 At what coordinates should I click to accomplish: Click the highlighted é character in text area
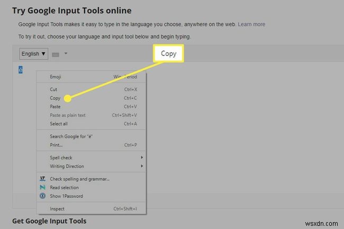(21, 70)
